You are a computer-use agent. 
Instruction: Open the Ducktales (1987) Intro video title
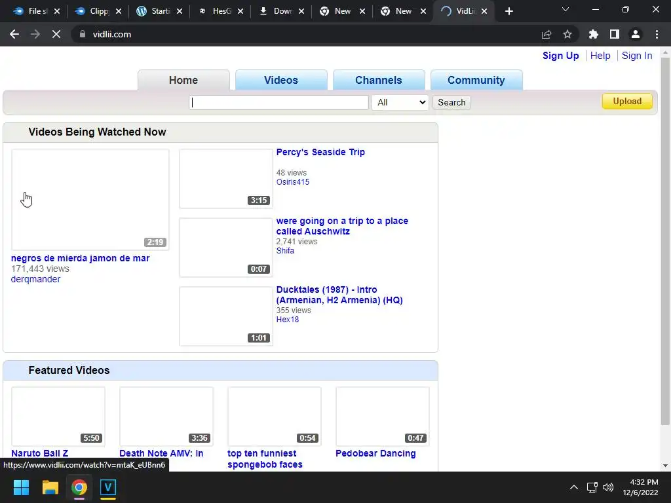[x=339, y=295]
